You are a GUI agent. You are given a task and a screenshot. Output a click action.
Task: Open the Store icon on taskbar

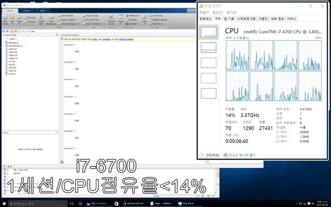click(116, 204)
